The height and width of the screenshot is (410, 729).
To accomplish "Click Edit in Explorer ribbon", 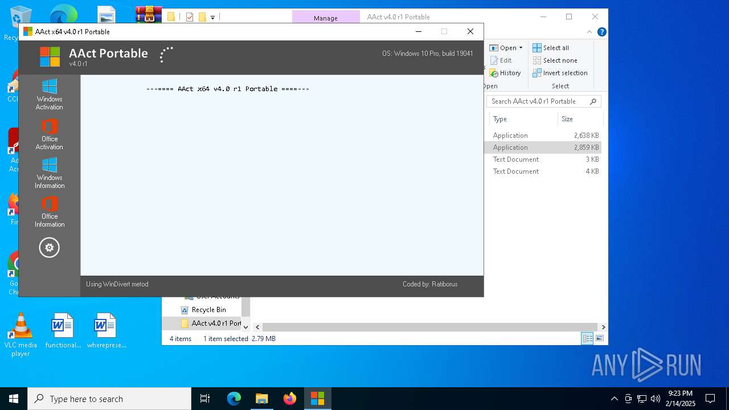I will click(x=501, y=60).
